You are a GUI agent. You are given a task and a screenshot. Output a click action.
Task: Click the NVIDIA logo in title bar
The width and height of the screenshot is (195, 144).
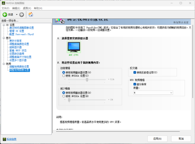(x=3, y=3)
